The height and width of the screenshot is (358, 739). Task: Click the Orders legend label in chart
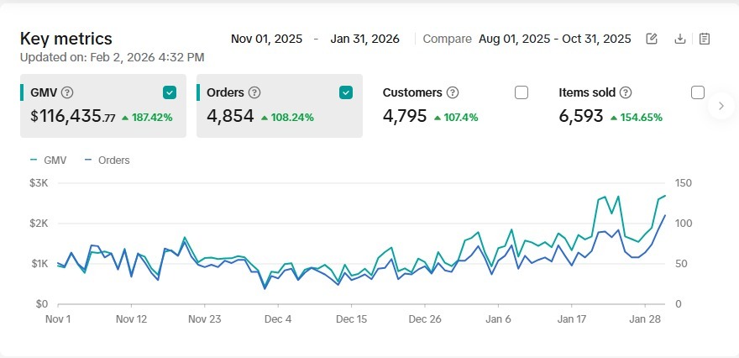point(113,160)
